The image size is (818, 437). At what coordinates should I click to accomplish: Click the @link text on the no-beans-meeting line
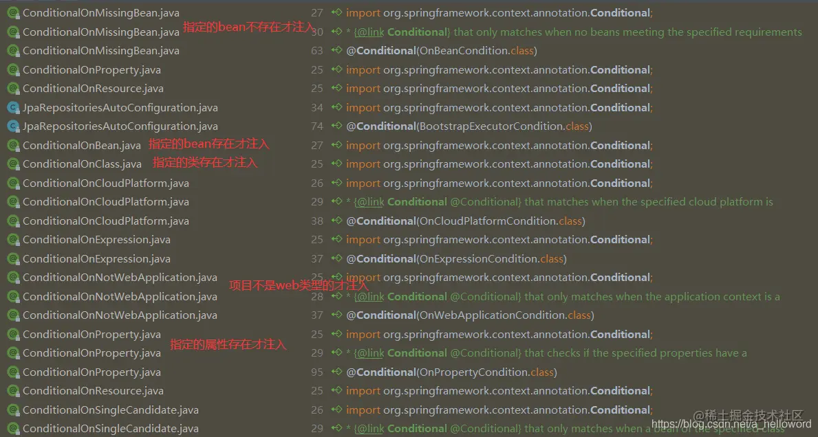click(370, 32)
